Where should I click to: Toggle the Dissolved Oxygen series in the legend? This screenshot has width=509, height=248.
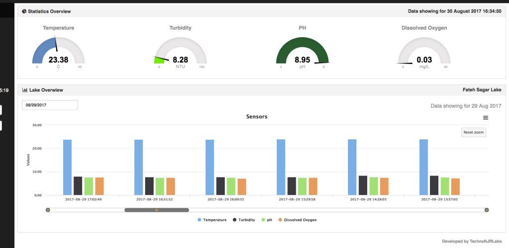(297, 220)
